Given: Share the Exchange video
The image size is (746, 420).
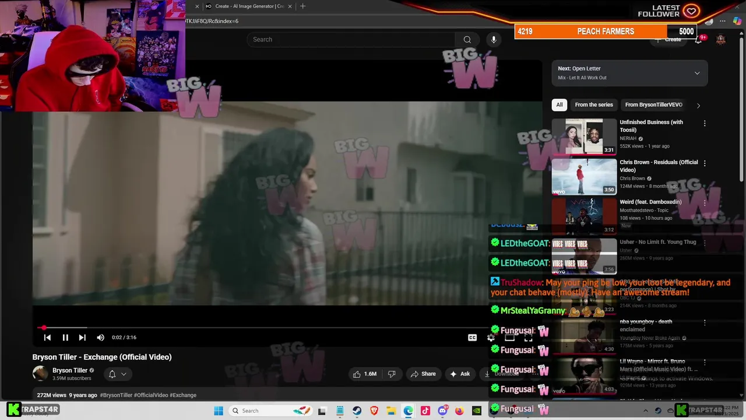Looking at the screenshot, I should [423, 374].
